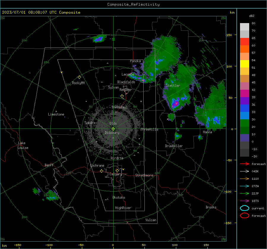Click the 20 dBZ green color swatch
This screenshot has height=249, width=267.
pyautogui.click(x=244, y=123)
